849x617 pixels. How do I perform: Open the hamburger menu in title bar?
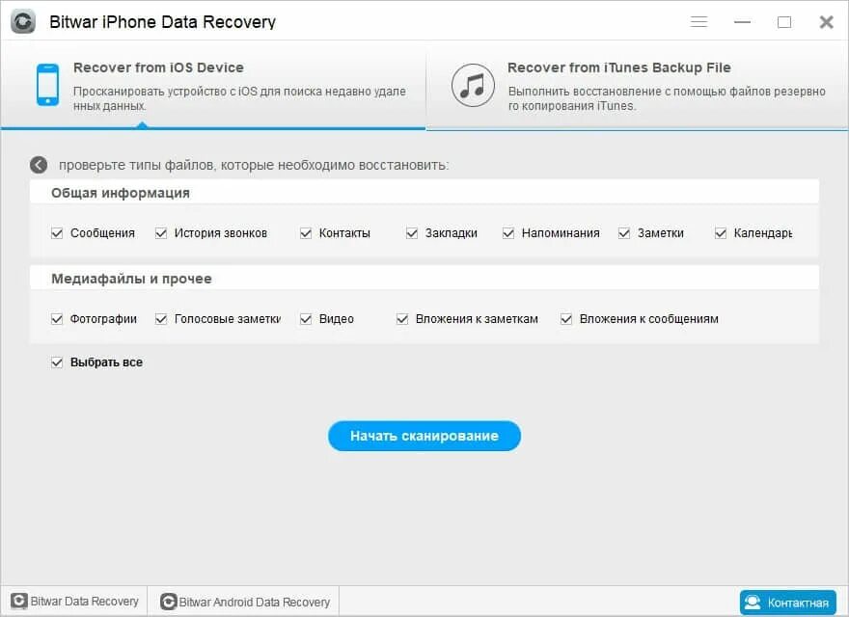698,21
